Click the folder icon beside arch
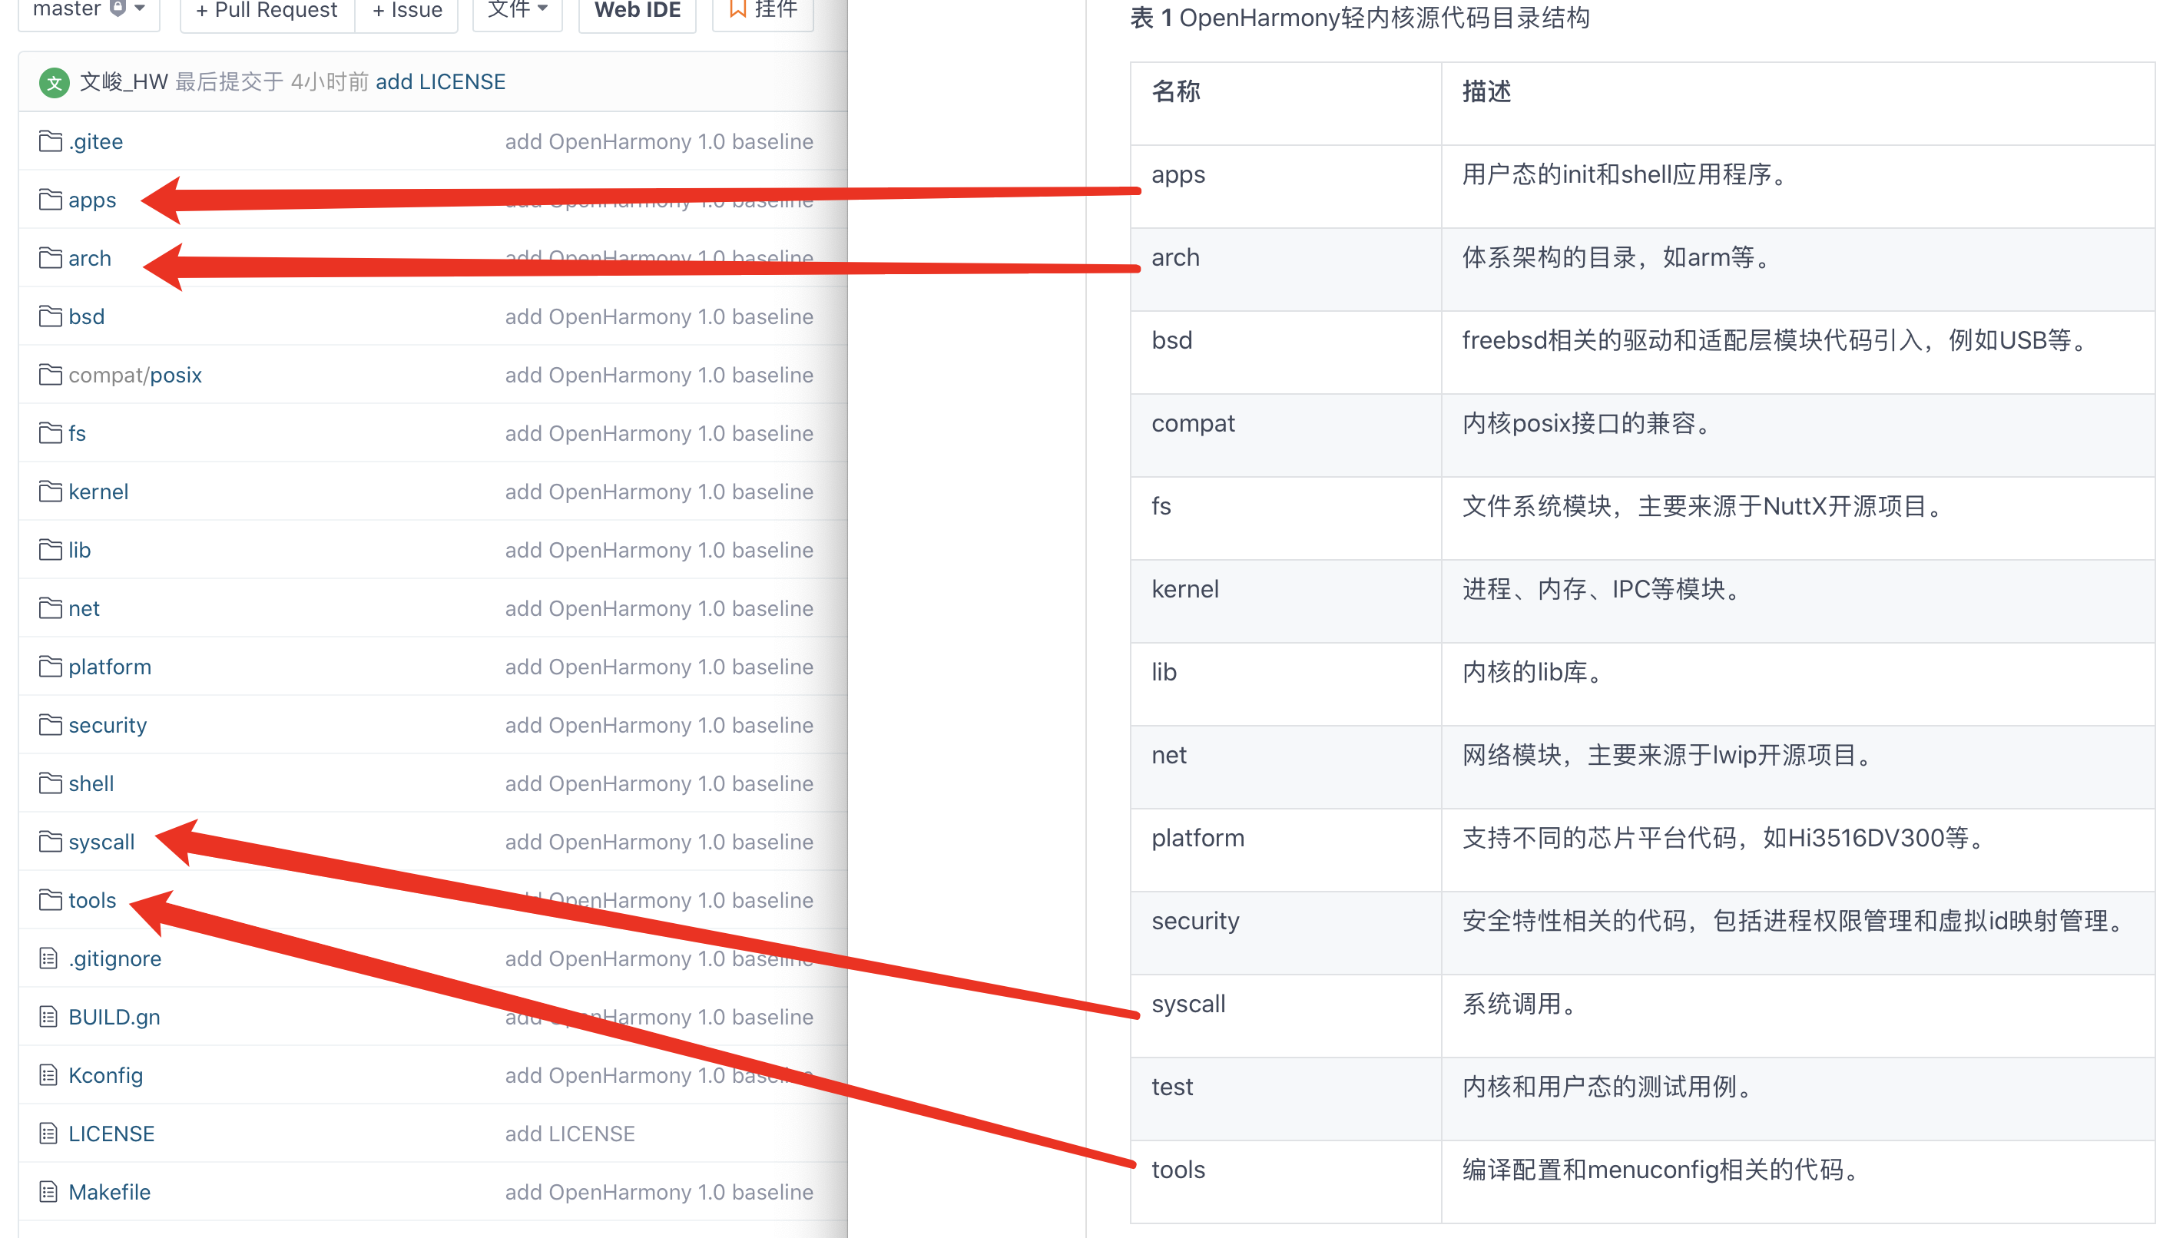The image size is (2183, 1238). click(50, 257)
